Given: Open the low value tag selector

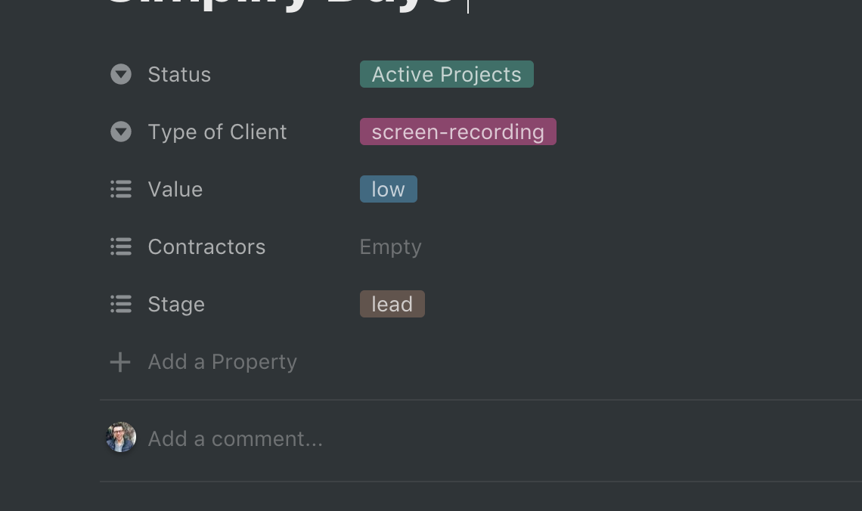Looking at the screenshot, I should click(x=388, y=189).
